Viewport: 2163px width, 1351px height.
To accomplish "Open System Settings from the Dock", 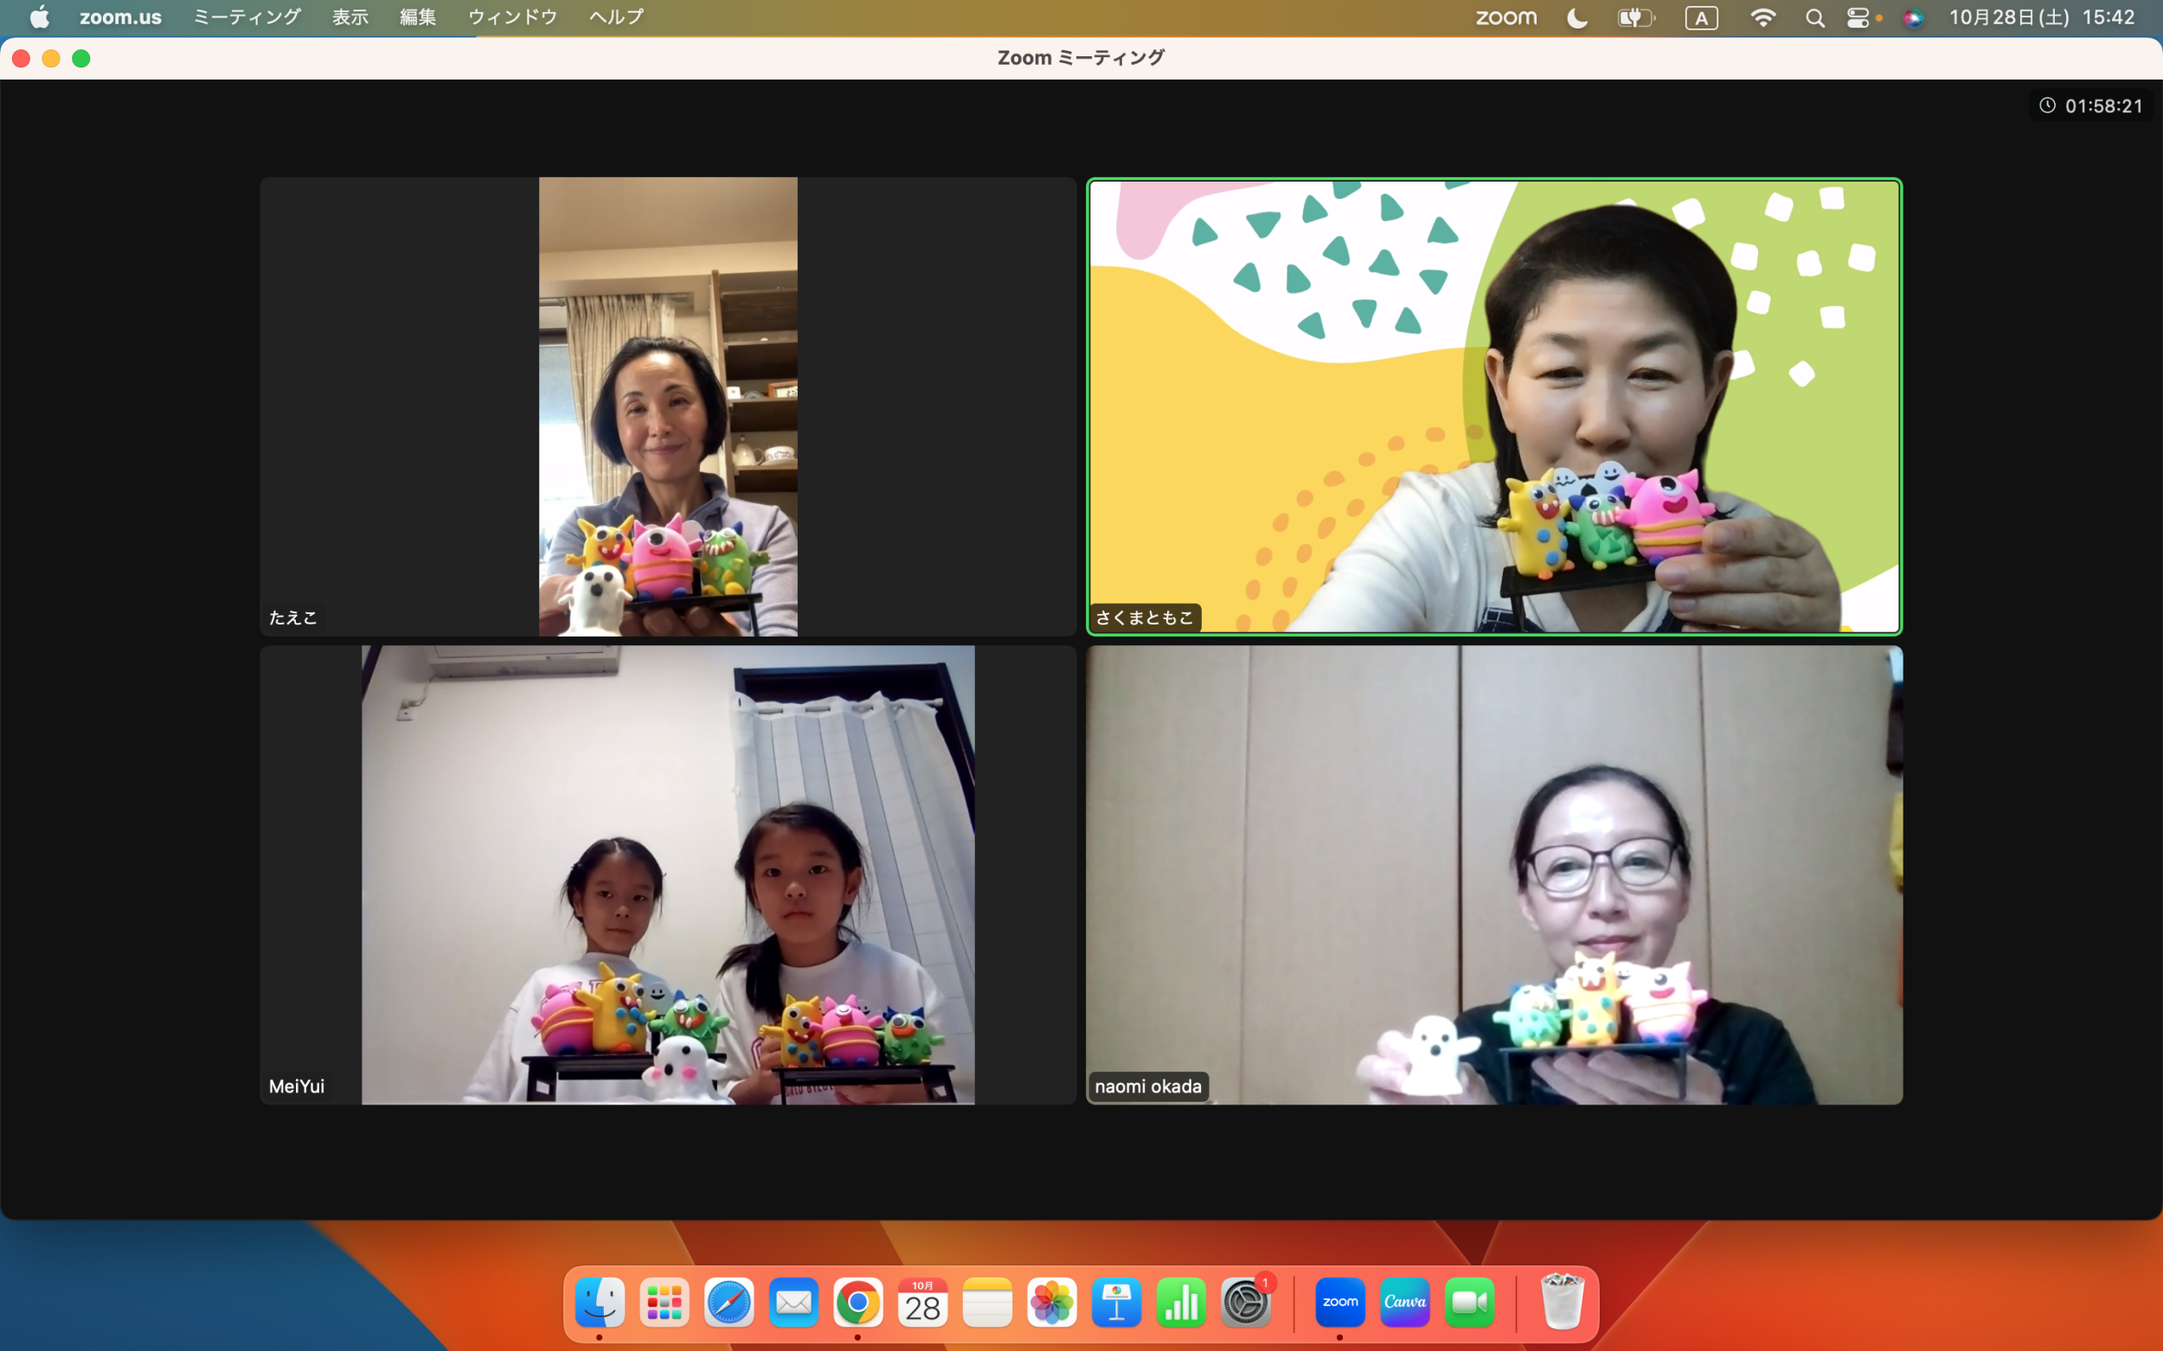I will coord(1246,1303).
